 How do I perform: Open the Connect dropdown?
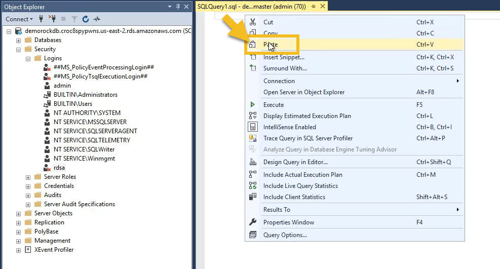(19, 19)
